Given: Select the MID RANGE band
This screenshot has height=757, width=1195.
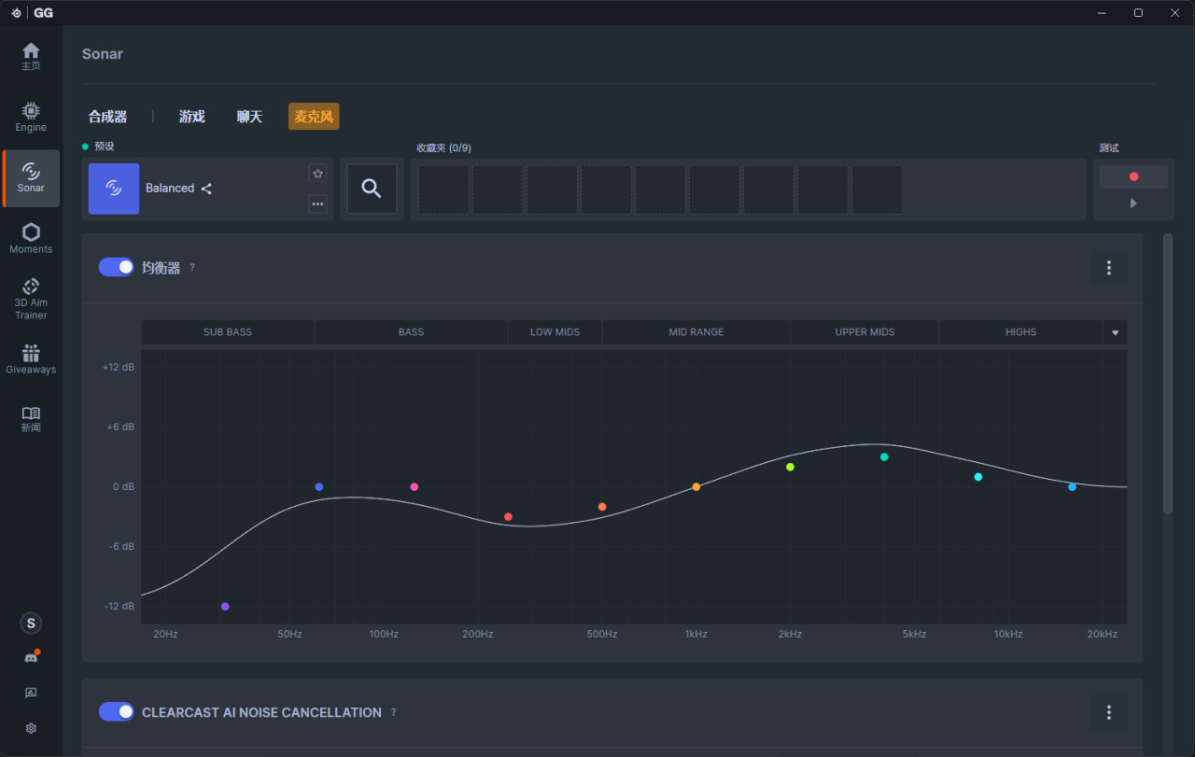Looking at the screenshot, I should pyautogui.click(x=696, y=332).
